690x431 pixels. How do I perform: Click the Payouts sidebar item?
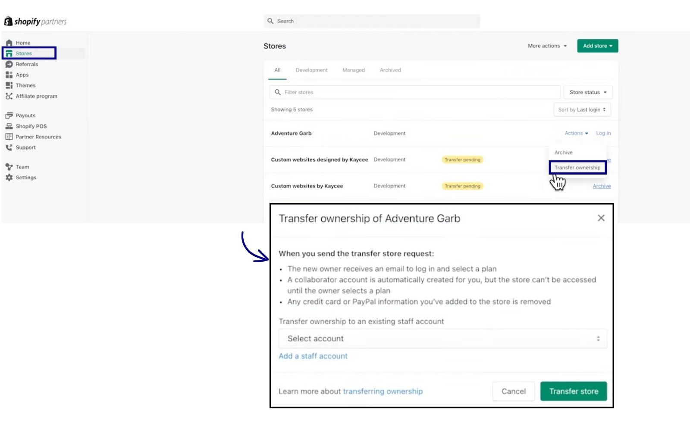[25, 115]
